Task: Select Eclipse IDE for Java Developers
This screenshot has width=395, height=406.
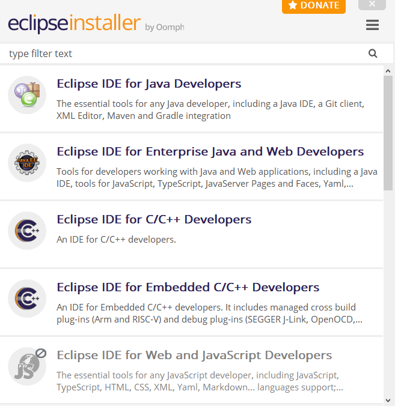Action: pyautogui.click(x=192, y=99)
